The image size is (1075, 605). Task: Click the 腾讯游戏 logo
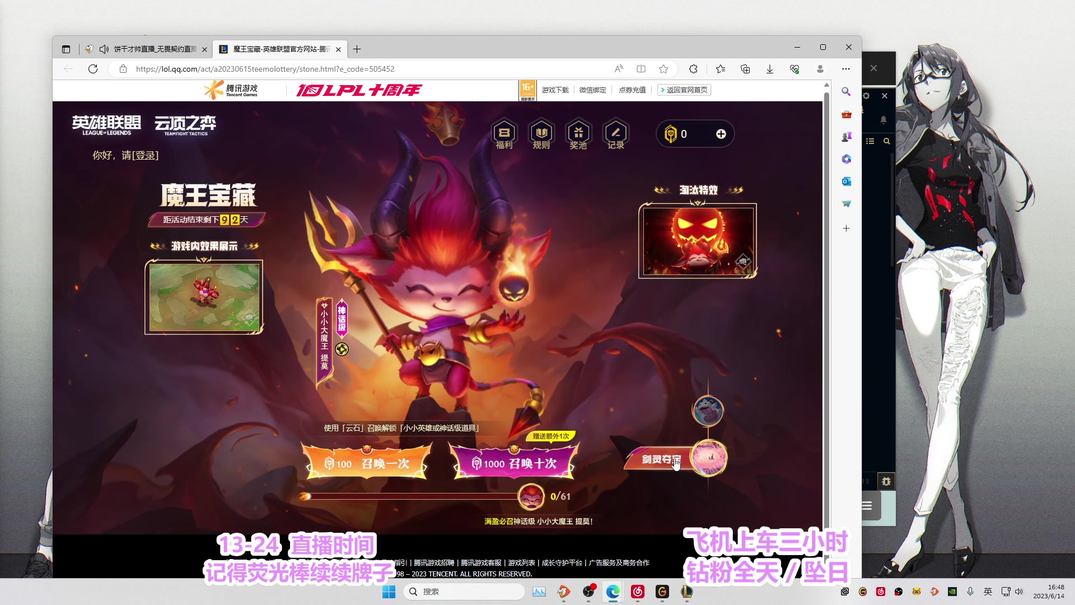(231, 90)
